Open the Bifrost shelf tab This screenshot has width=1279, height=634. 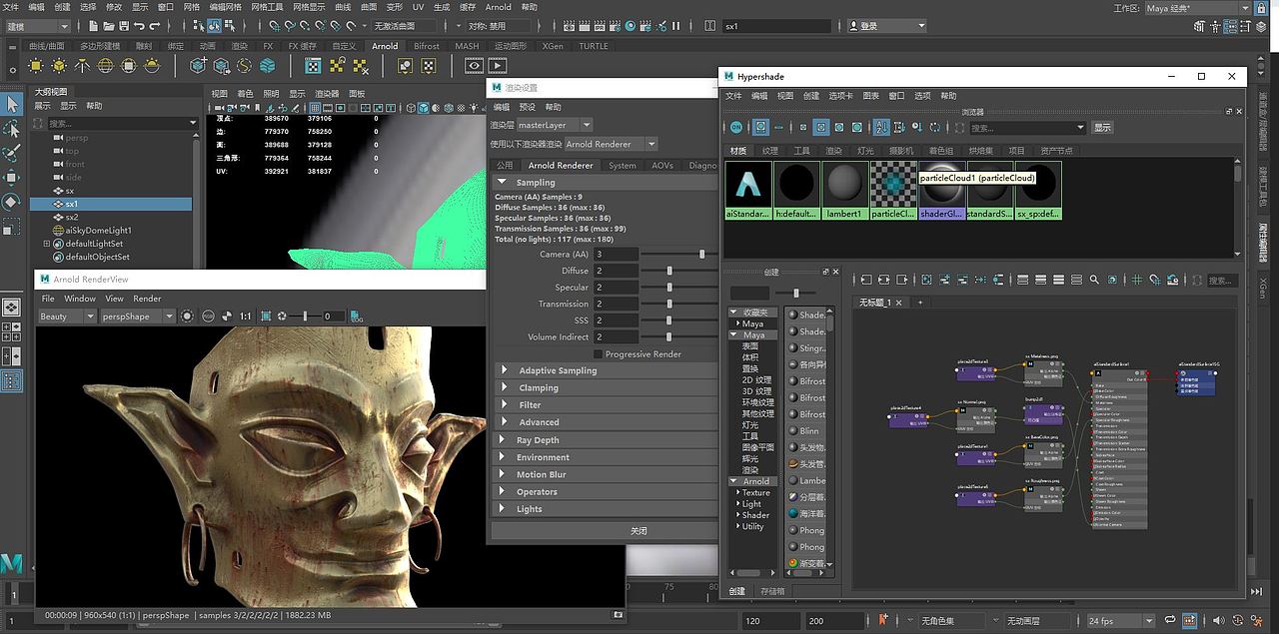pos(427,46)
